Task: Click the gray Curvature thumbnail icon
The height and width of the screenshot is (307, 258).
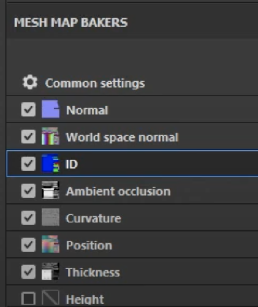Action: 51,217
